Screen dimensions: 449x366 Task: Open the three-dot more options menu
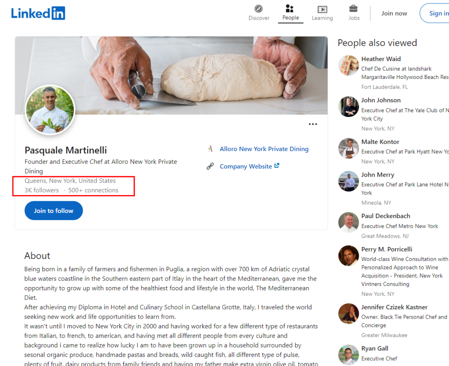coord(313,124)
